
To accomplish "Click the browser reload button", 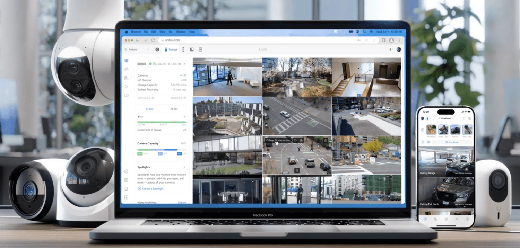I will pos(153,40).
